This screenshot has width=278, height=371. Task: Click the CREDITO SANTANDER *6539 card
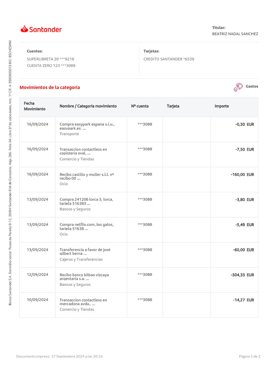tap(169, 59)
